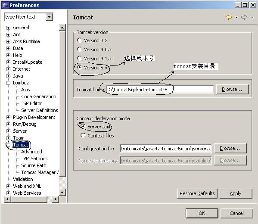
Task: Select the Run/Debug tree item
Action: [25, 124]
